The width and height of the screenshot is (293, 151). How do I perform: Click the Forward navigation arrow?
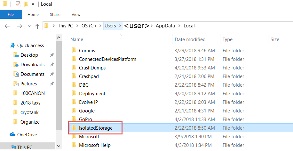click(x=19, y=26)
